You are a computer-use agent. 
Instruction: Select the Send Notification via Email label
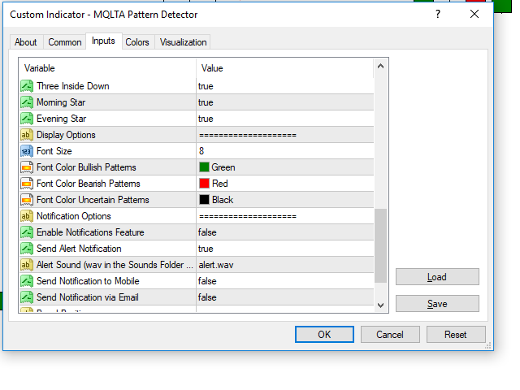pos(88,297)
